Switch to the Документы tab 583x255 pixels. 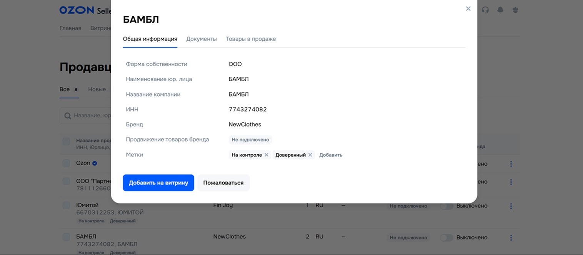[202, 39]
